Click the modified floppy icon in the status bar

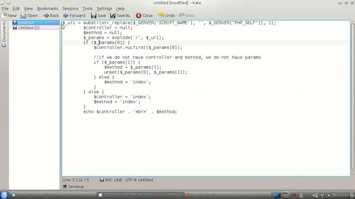102,180
